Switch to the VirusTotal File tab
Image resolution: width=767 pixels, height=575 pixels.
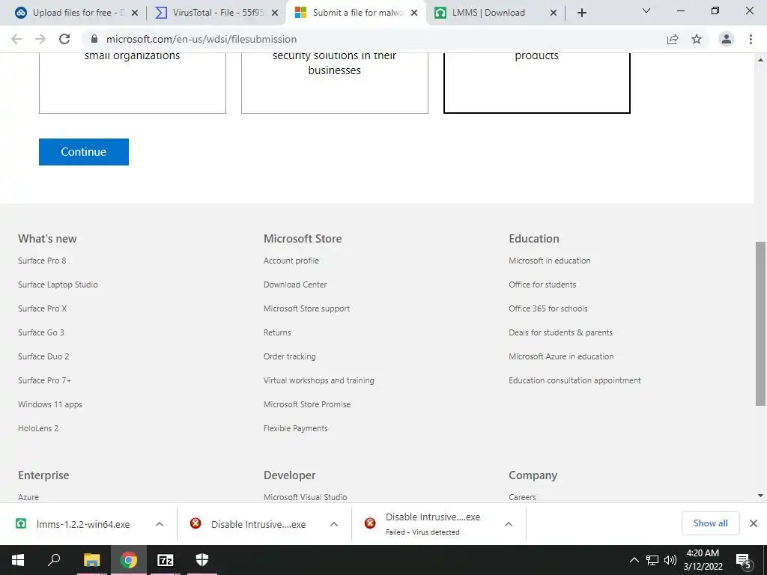pos(216,13)
